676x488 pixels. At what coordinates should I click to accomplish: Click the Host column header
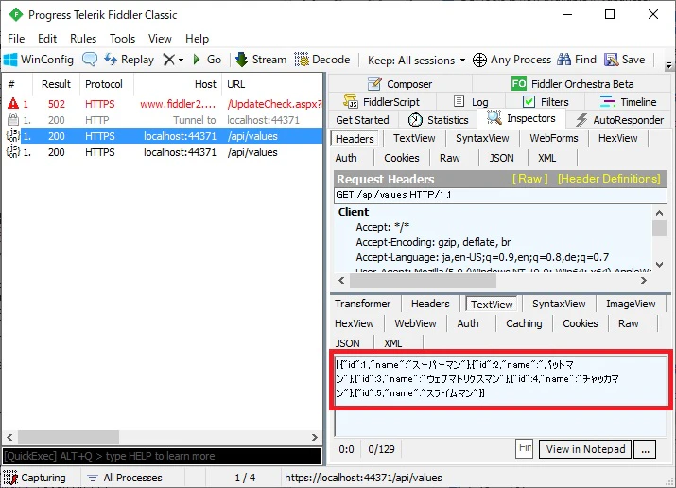178,84
